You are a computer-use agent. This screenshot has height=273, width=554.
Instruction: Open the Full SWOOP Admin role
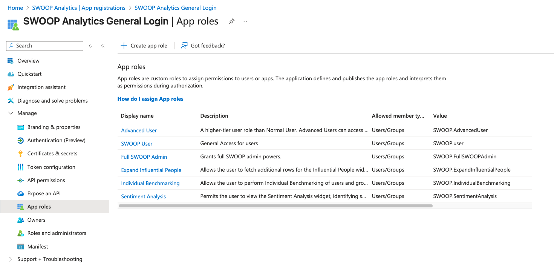tap(144, 157)
